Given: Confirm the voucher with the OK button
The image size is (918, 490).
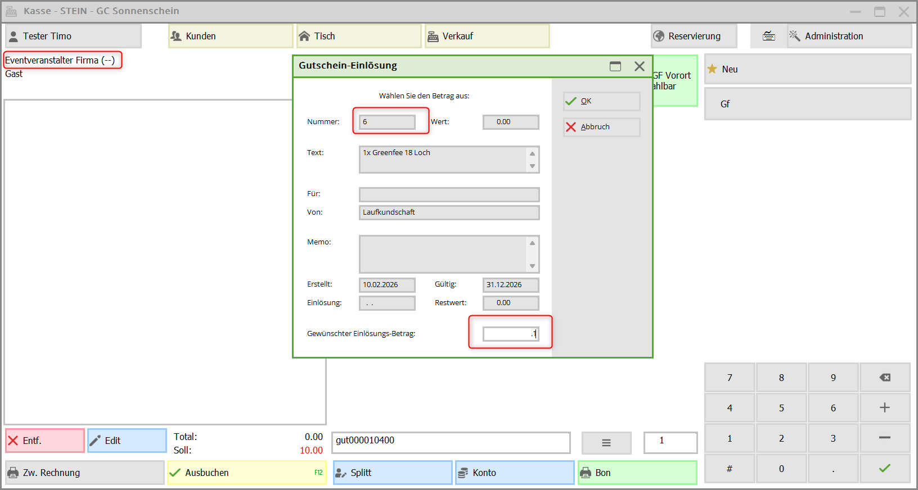Looking at the screenshot, I should (x=601, y=101).
